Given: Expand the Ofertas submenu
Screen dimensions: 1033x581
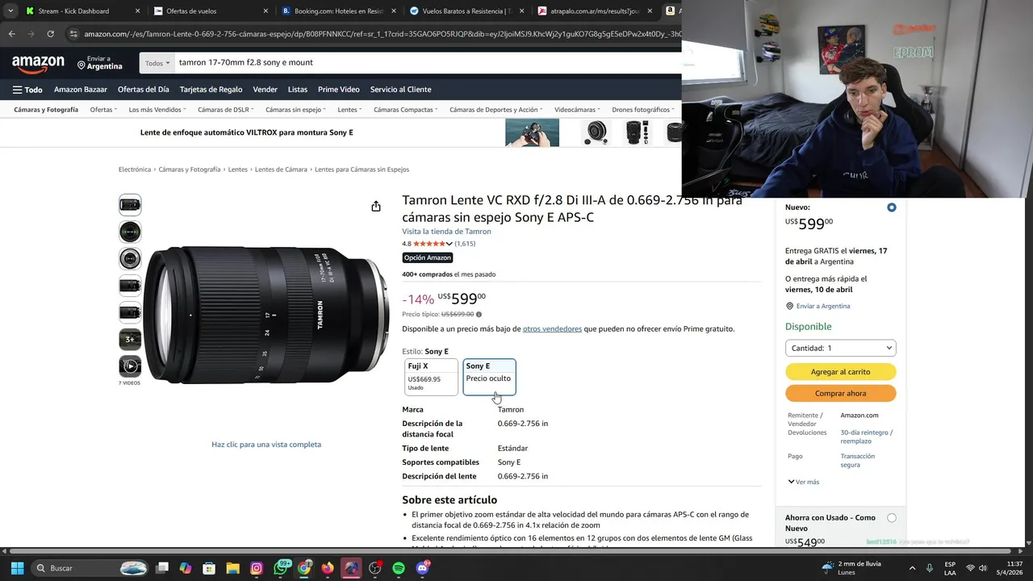Looking at the screenshot, I should (x=103, y=110).
